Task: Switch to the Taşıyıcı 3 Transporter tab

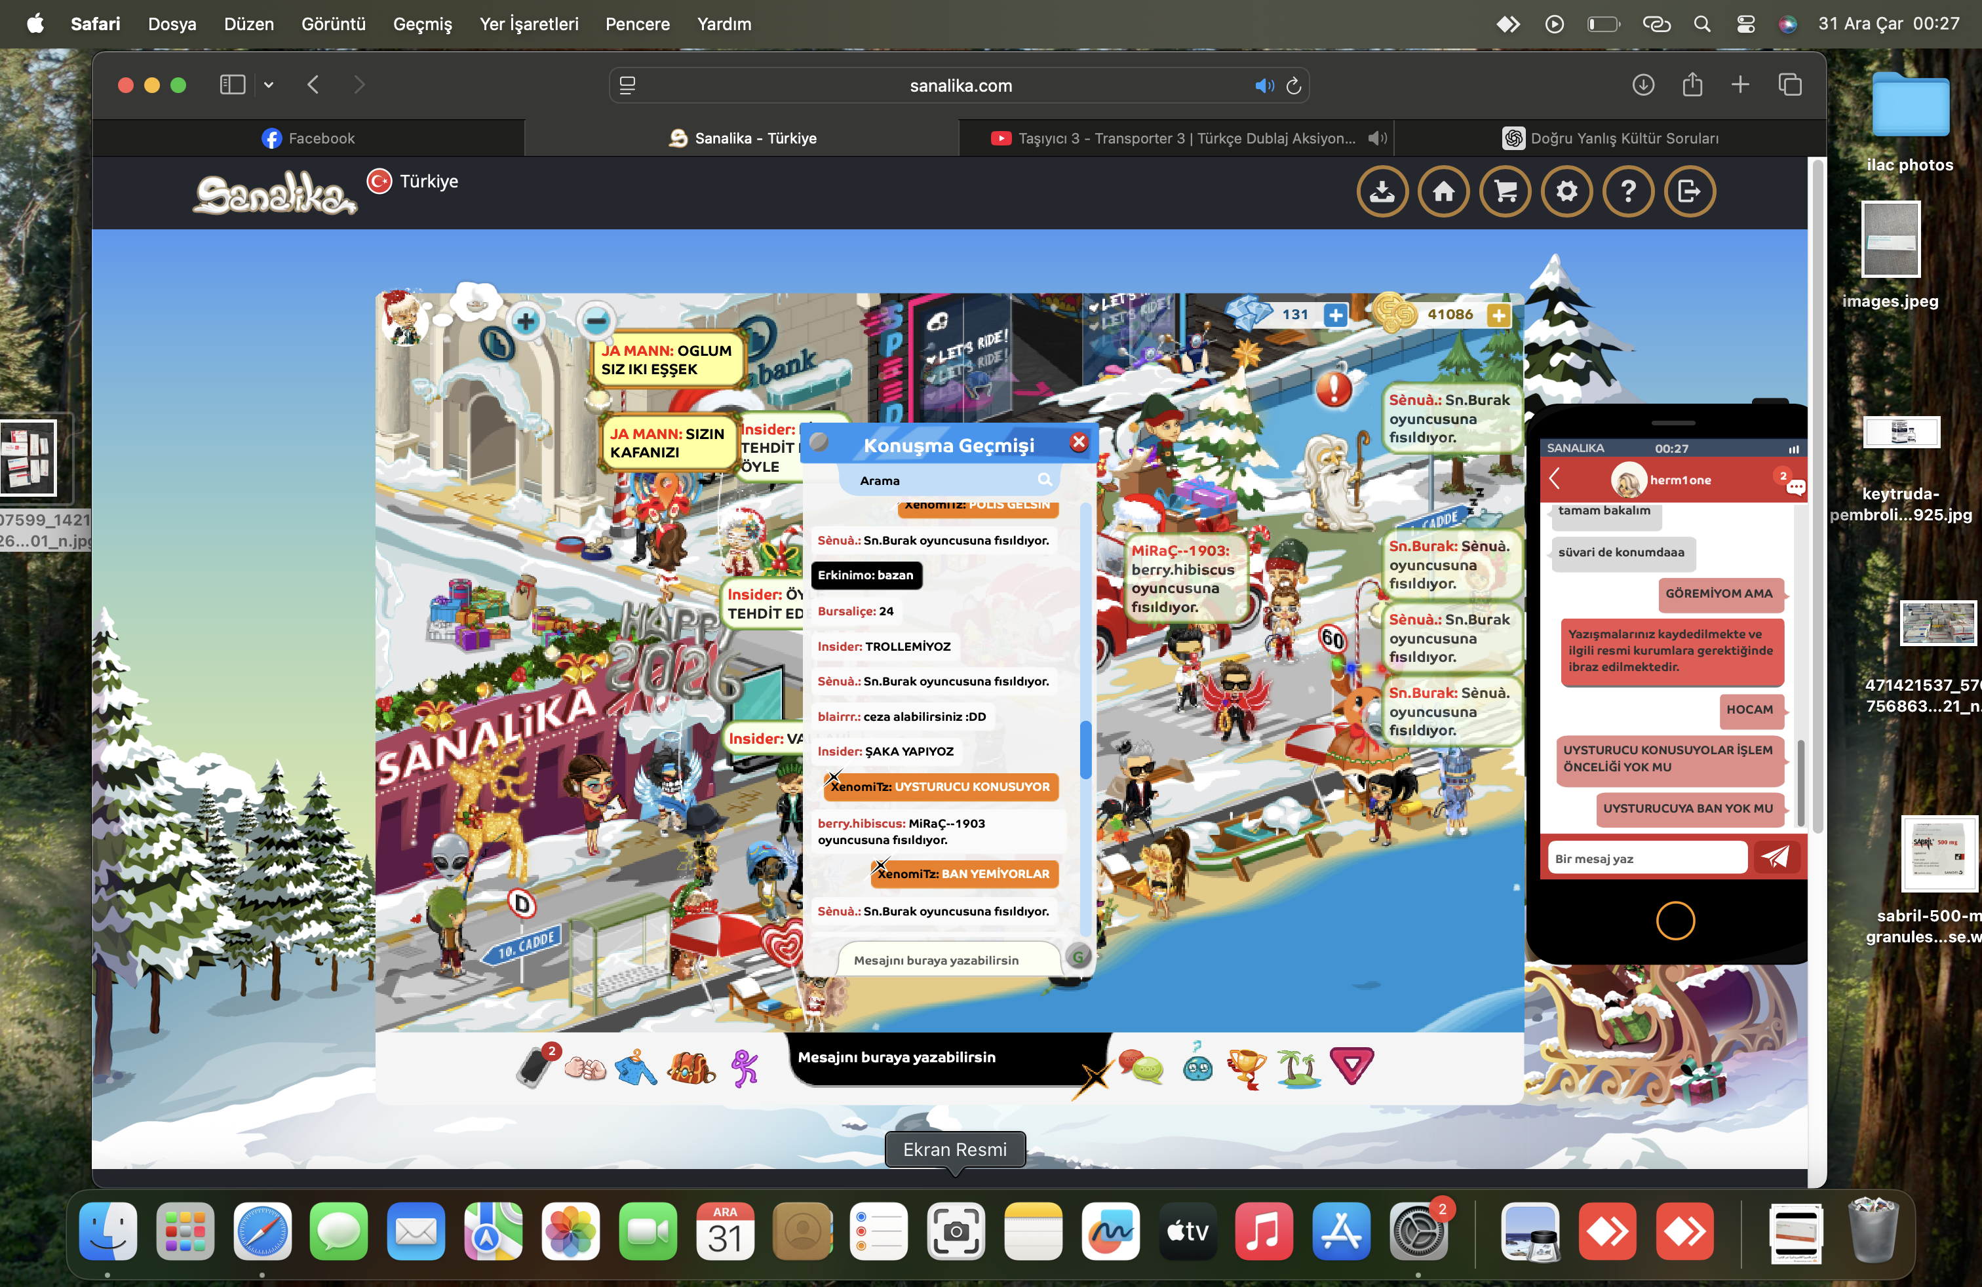Action: tap(1175, 138)
